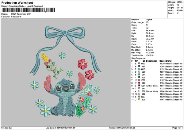Screen dimensions: 184x130
Task: Select thread code 1097
Action: (x=162, y=72)
